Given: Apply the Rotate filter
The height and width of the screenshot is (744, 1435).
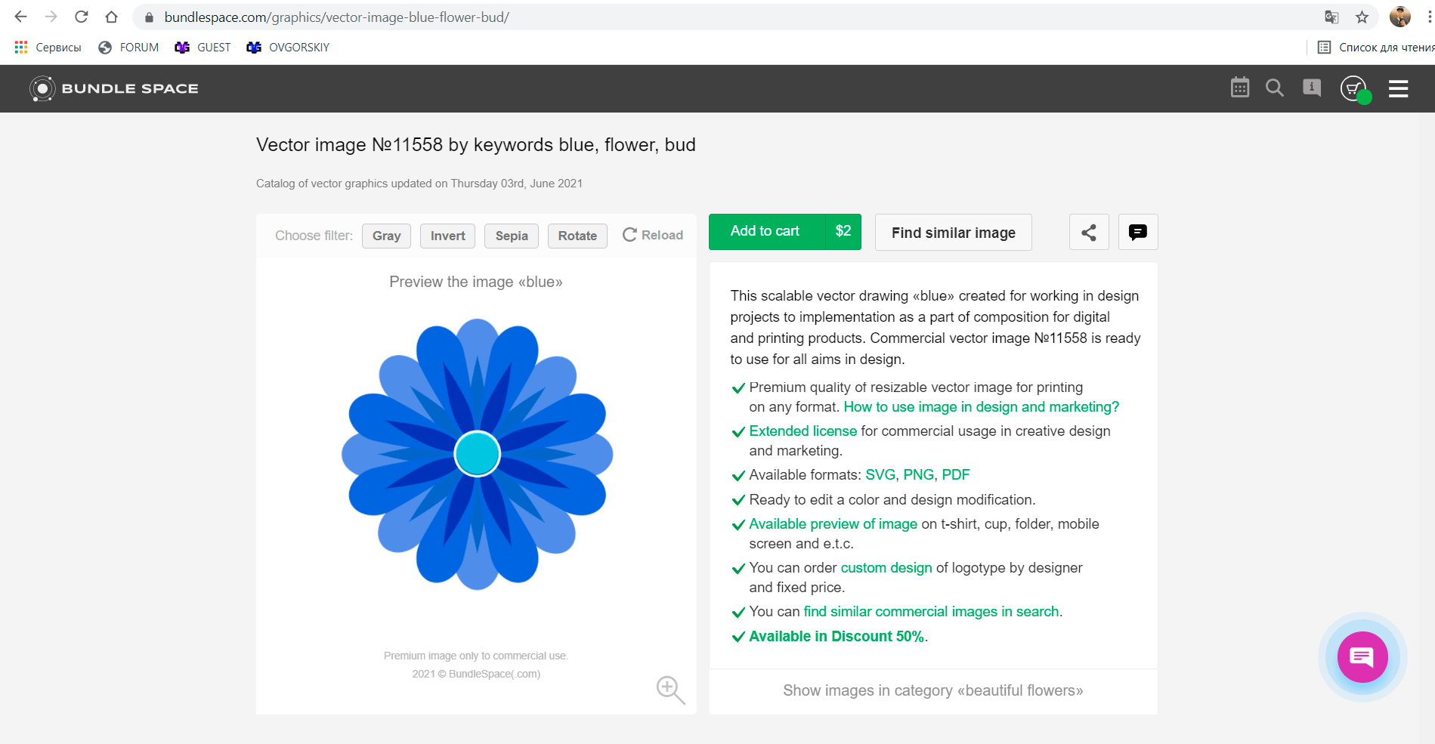Looking at the screenshot, I should click(577, 236).
